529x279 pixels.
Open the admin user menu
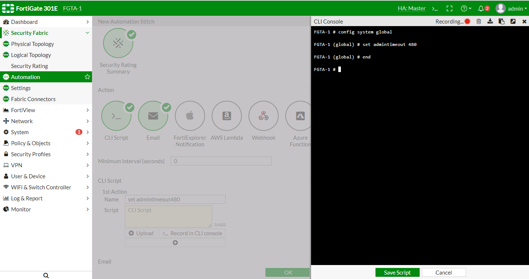[x=511, y=8]
